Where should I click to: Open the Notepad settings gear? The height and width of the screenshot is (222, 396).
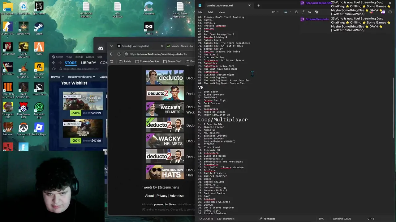pos(390,12)
